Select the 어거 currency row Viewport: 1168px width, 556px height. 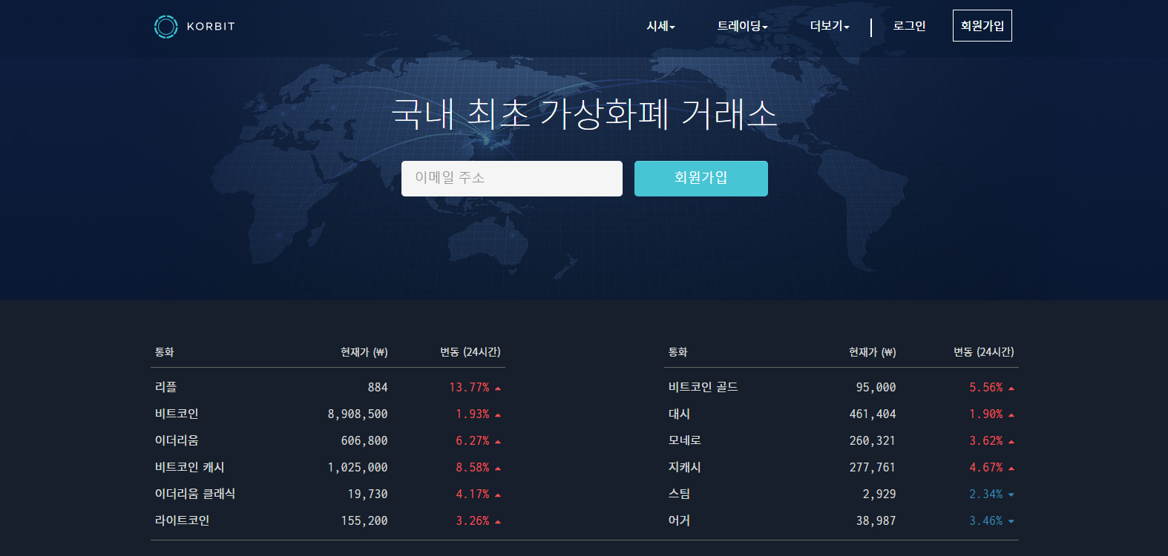coord(841,520)
